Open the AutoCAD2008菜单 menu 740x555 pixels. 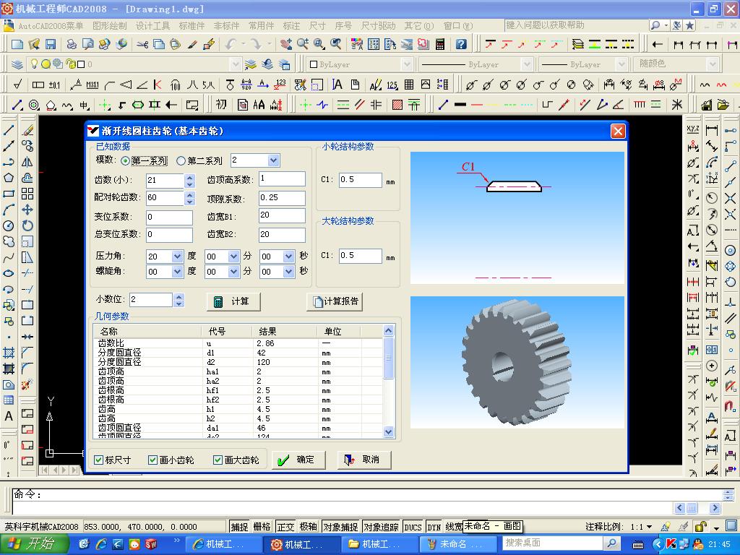pos(51,25)
